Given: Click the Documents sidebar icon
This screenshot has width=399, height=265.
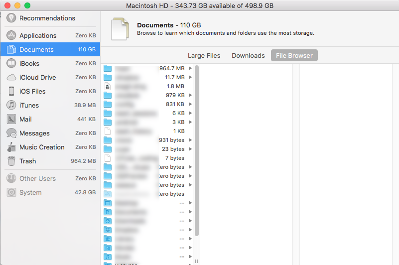Looking at the screenshot, I should pos(11,49).
